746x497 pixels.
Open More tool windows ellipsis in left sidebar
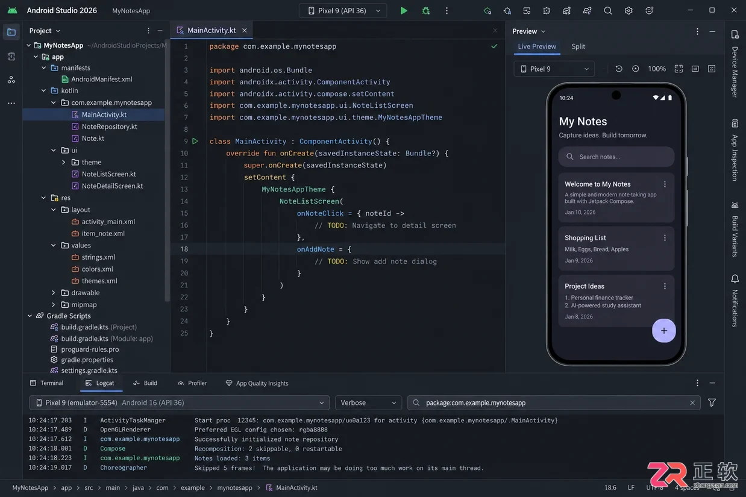11,103
